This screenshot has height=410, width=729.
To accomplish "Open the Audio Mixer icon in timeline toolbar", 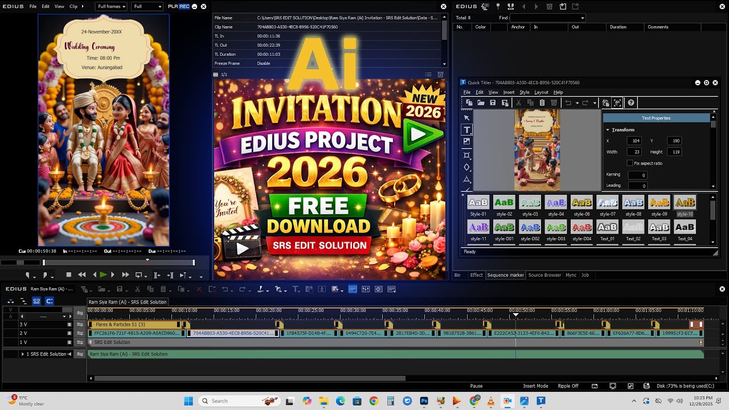I will coord(365,289).
